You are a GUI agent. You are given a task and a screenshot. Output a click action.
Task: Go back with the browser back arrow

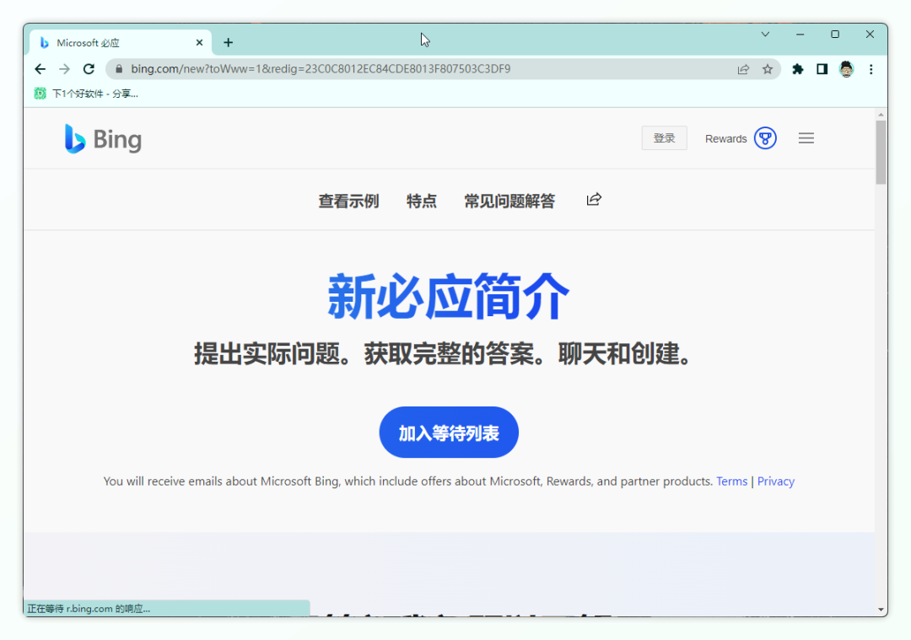(40, 69)
